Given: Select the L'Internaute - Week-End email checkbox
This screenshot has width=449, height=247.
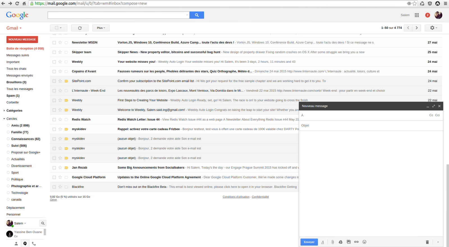Looking at the screenshot, I should click(54, 91).
